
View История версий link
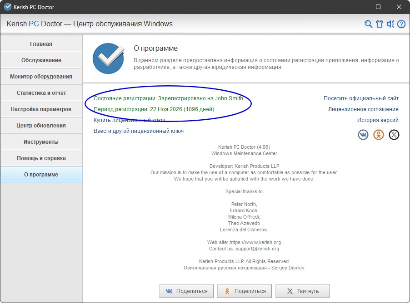point(378,120)
